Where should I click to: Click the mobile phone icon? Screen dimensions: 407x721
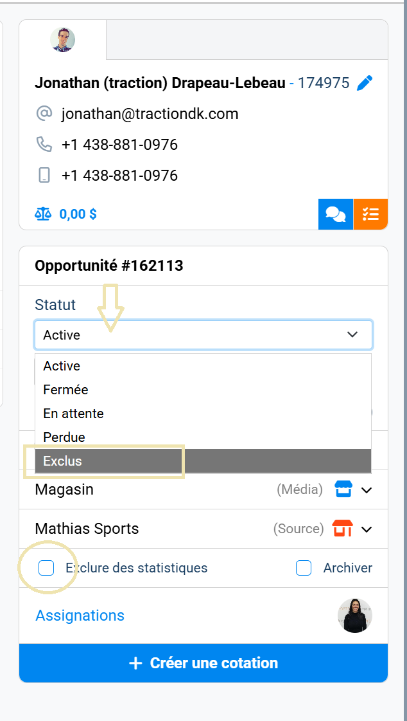[43, 175]
